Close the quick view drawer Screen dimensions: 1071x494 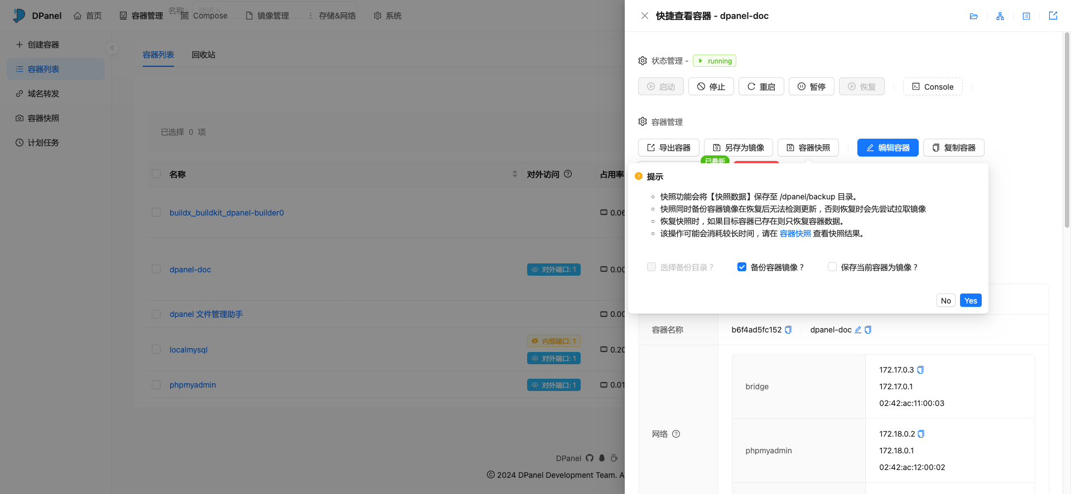coord(645,16)
